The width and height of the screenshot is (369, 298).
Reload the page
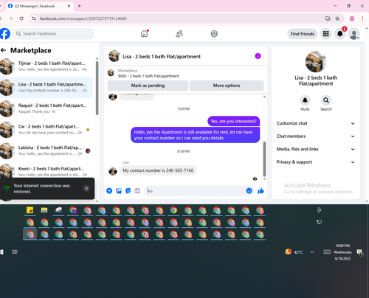(x=21, y=18)
